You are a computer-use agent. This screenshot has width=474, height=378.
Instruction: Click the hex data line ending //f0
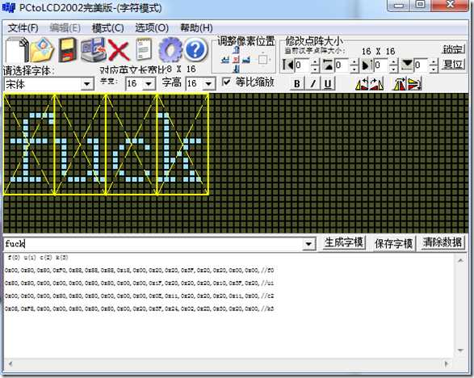pyautogui.click(x=140, y=271)
